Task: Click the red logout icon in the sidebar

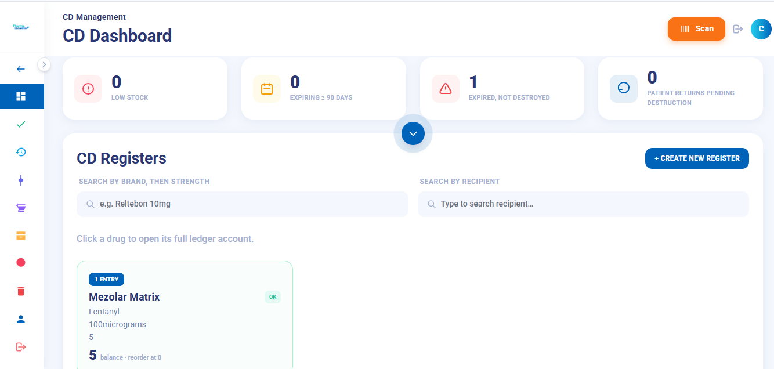Action: click(x=21, y=347)
